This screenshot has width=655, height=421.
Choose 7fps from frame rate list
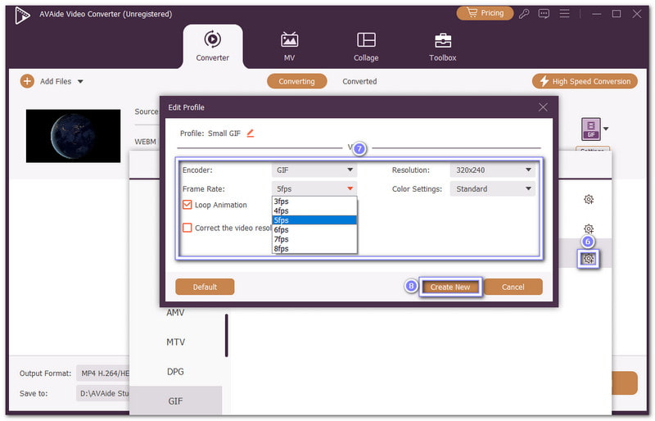point(314,239)
